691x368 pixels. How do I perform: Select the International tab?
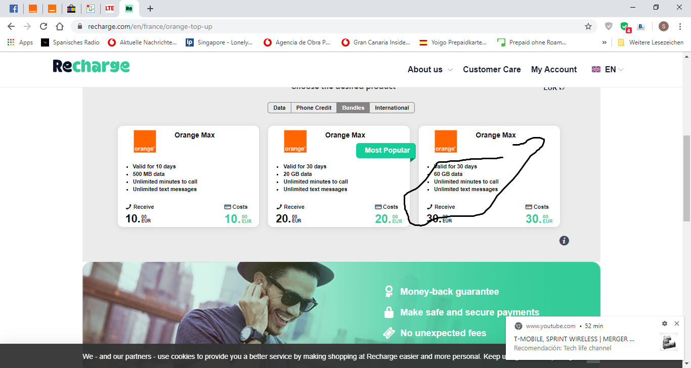pos(392,108)
